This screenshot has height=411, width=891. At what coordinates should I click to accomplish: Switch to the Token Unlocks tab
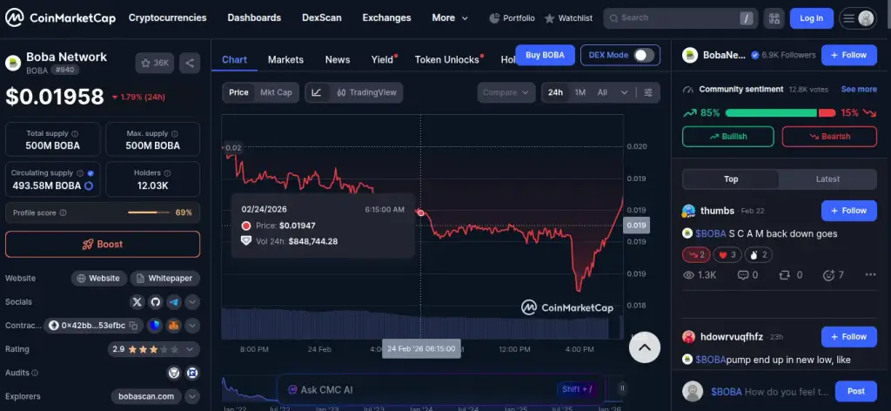click(447, 60)
